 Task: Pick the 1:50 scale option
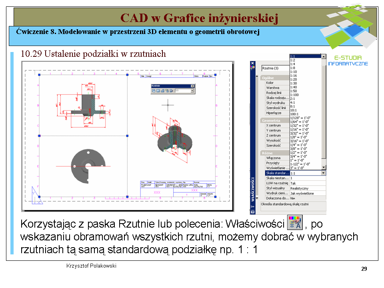305,91
